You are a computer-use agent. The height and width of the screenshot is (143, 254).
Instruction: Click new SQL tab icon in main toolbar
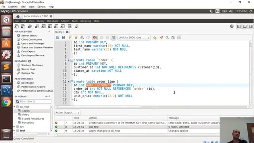click(17, 27)
